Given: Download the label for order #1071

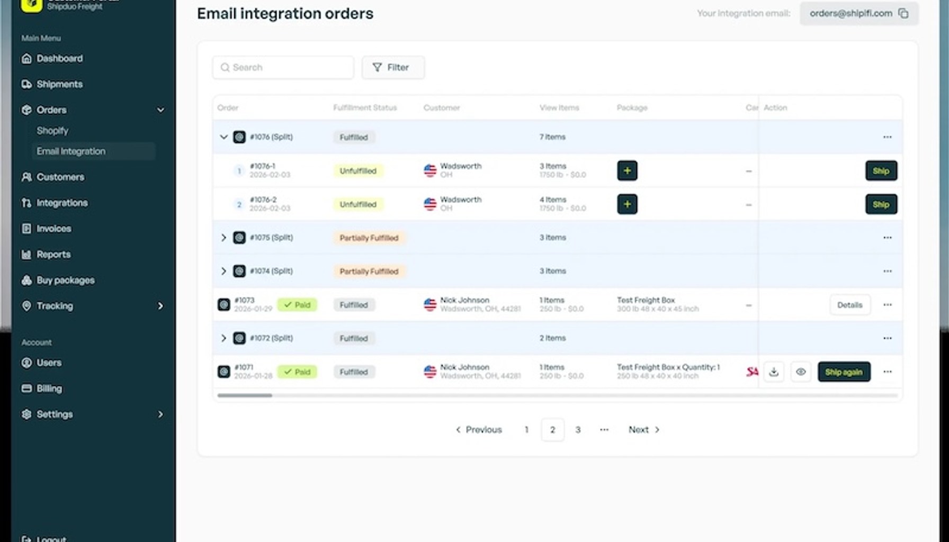Looking at the screenshot, I should point(774,372).
